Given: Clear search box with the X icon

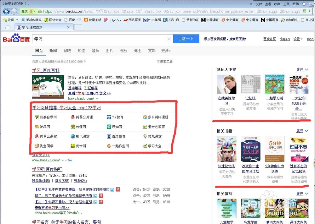Looking at the screenshot, I should tap(169, 39).
